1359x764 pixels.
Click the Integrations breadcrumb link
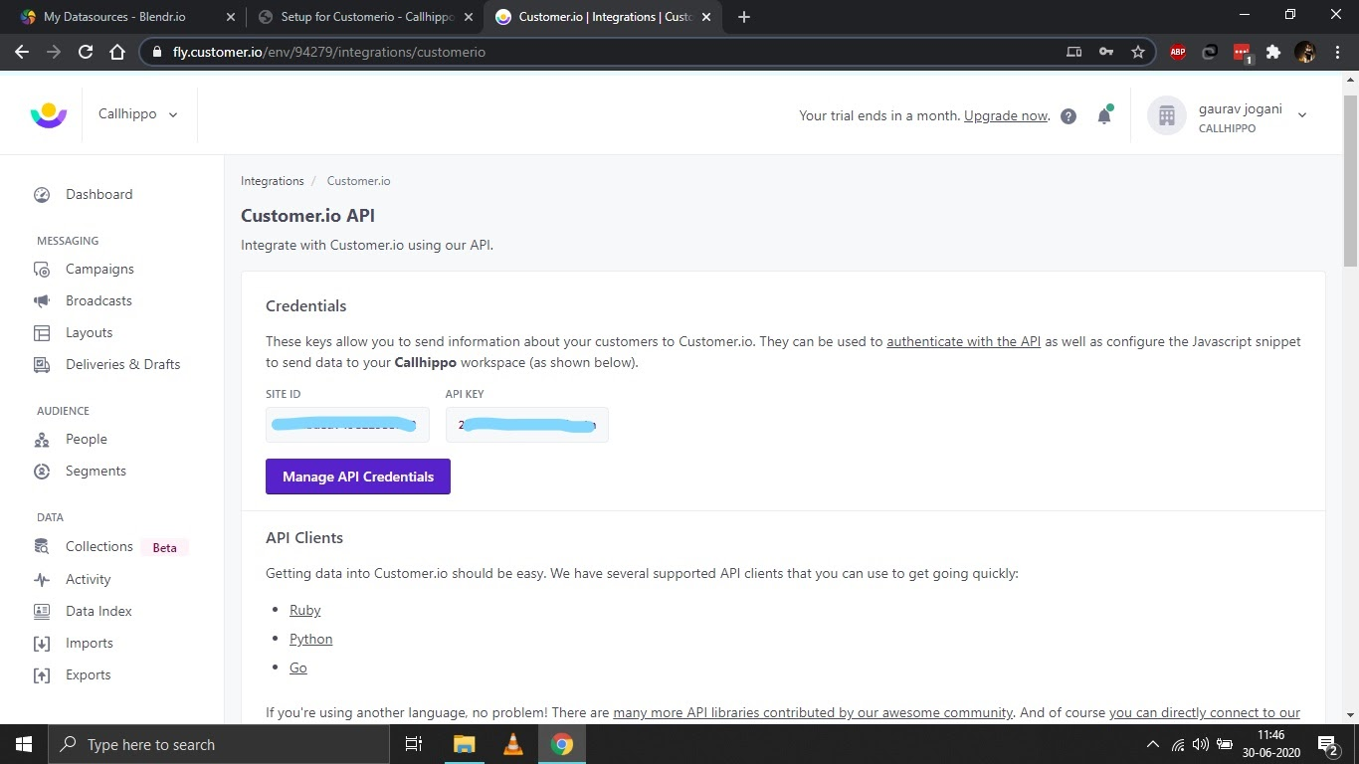click(273, 181)
